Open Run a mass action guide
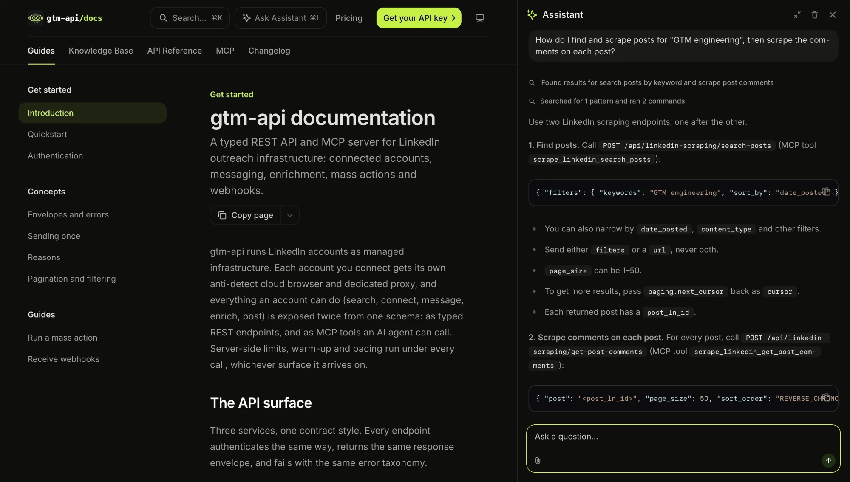The image size is (850, 482). [x=62, y=338]
